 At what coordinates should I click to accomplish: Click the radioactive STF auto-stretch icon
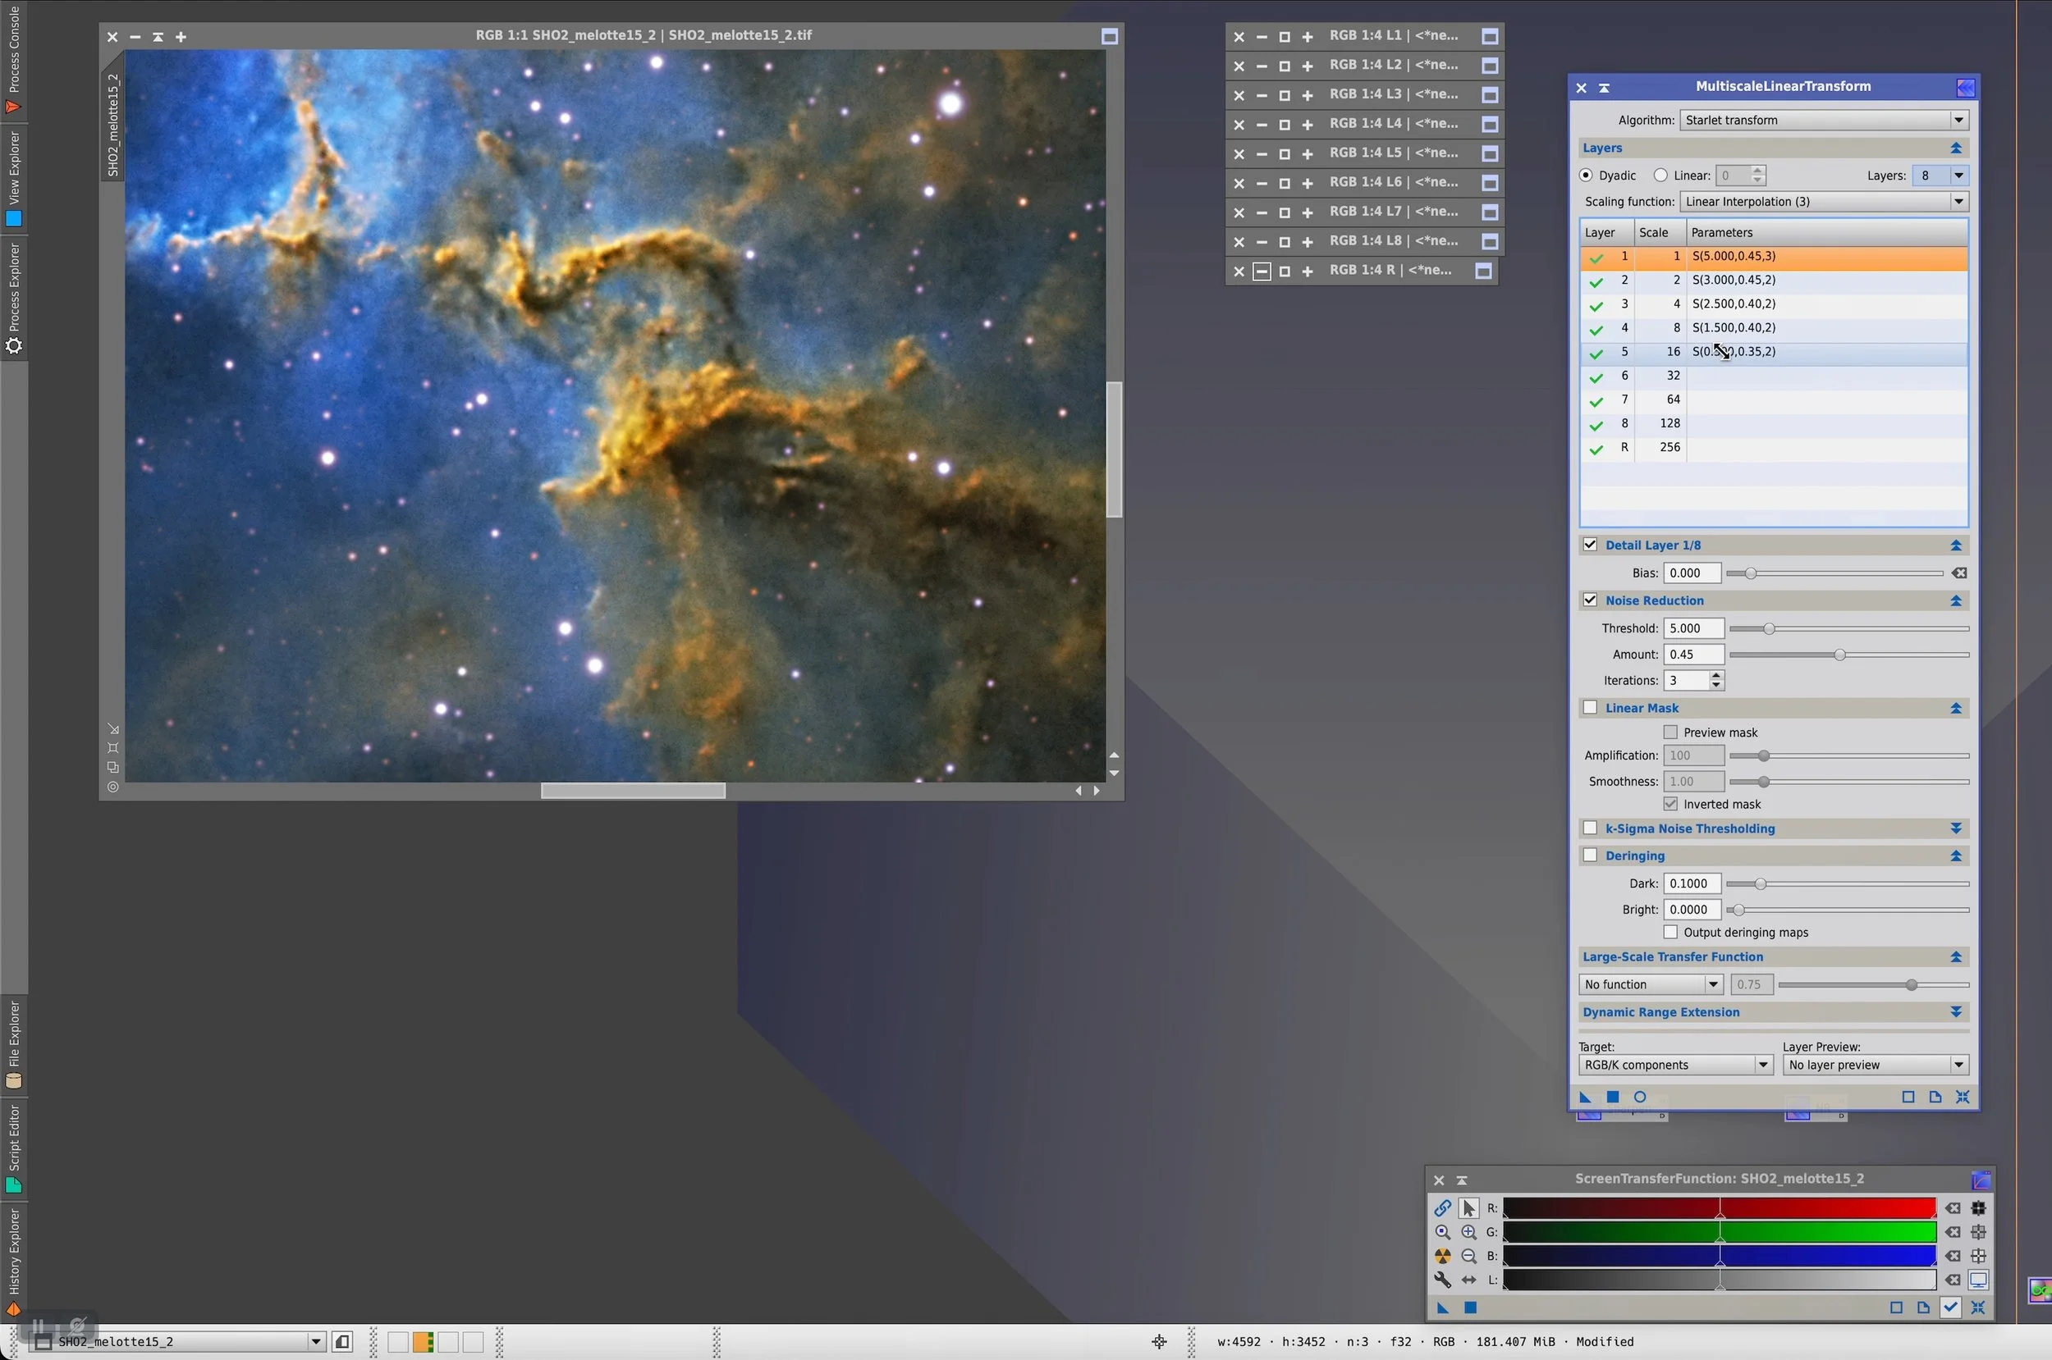click(x=1442, y=1256)
